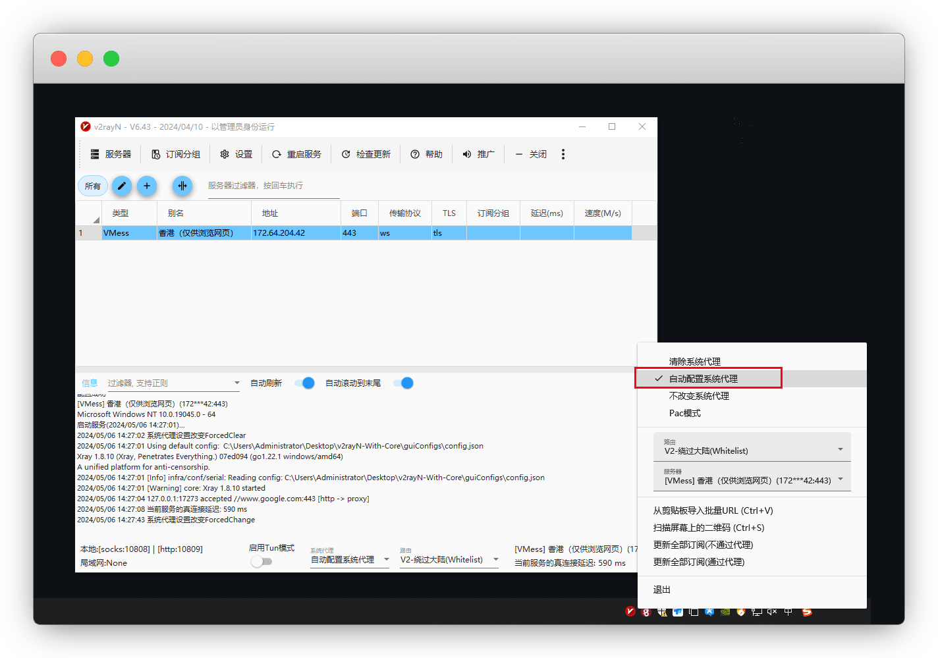Click the 服务器过滤器 search input field
Viewport: 938px width, 658px height.
tap(273, 186)
